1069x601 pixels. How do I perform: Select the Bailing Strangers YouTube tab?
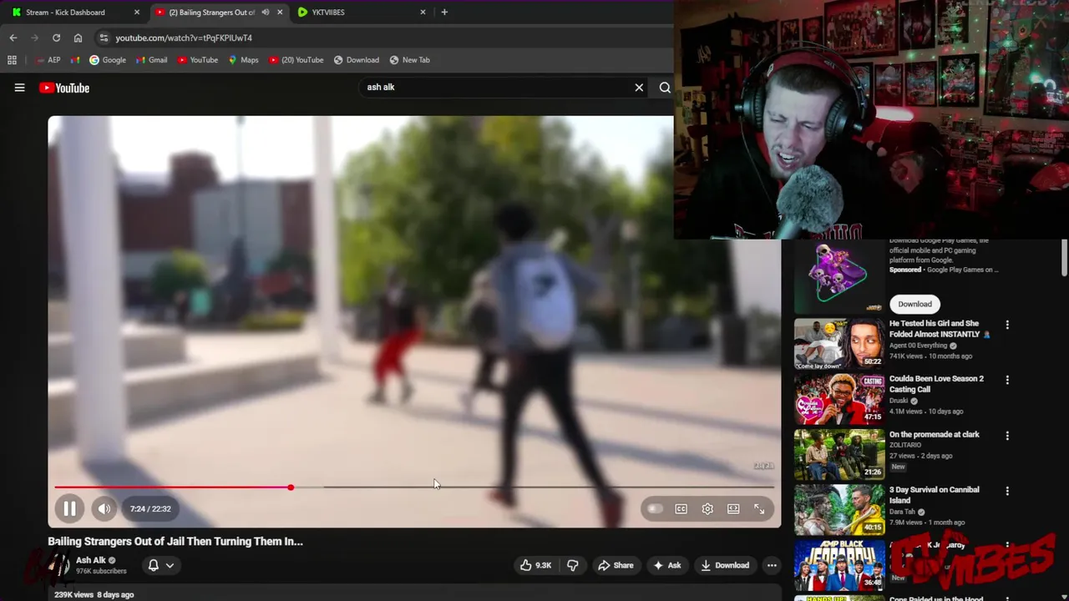(x=211, y=13)
